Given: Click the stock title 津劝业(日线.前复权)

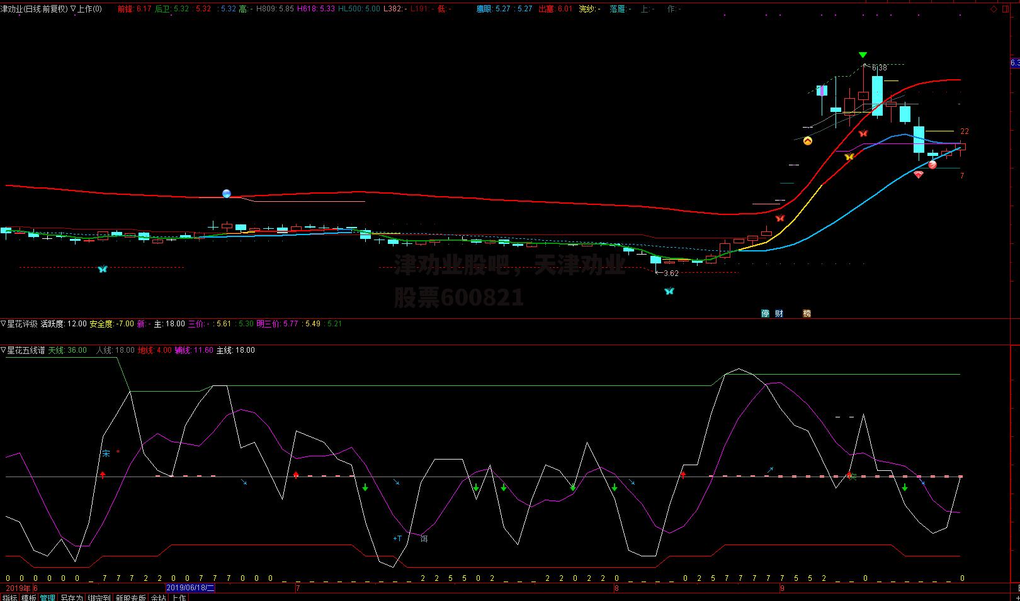Looking at the screenshot, I should click(34, 9).
